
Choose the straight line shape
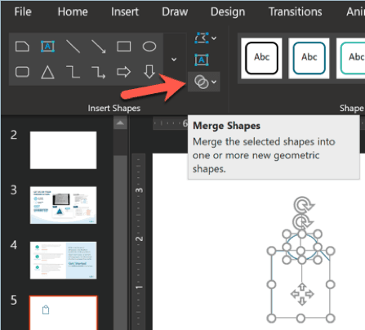pyautogui.click(x=73, y=47)
